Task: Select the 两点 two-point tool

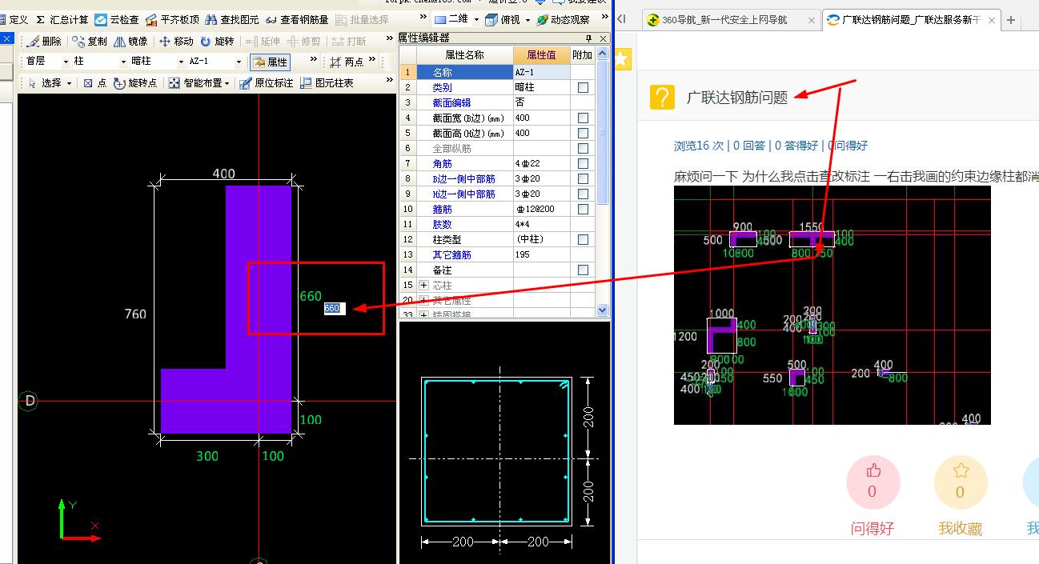Action: point(347,62)
